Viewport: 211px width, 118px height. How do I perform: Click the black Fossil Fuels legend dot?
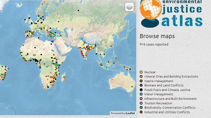click(141, 90)
